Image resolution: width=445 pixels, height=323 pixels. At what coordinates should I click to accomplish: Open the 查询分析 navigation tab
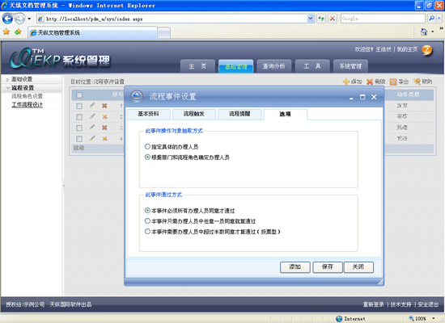(273, 66)
